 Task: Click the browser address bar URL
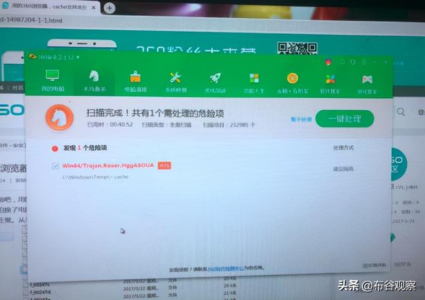click(x=31, y=20)
